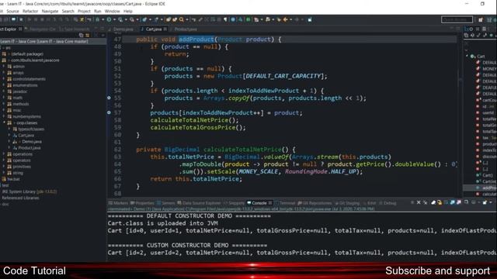497x279 pixels.
Task: Select the operators package
Action: pyautogui.click(x=22, y=160)
